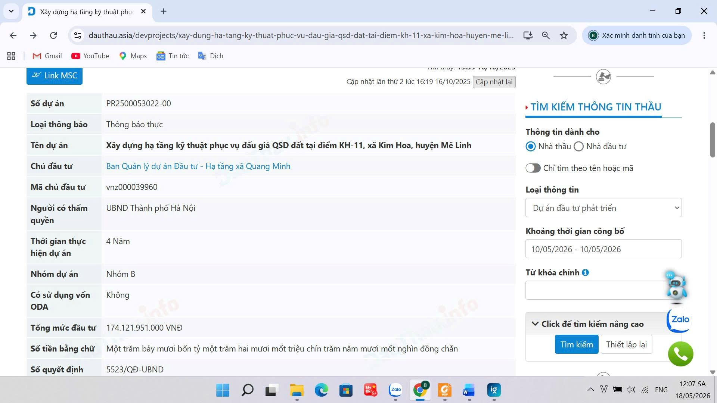This screenshot has width=717, height=403.
Task: Open the Zalo chat floating icon
Action: click(679, 320)
